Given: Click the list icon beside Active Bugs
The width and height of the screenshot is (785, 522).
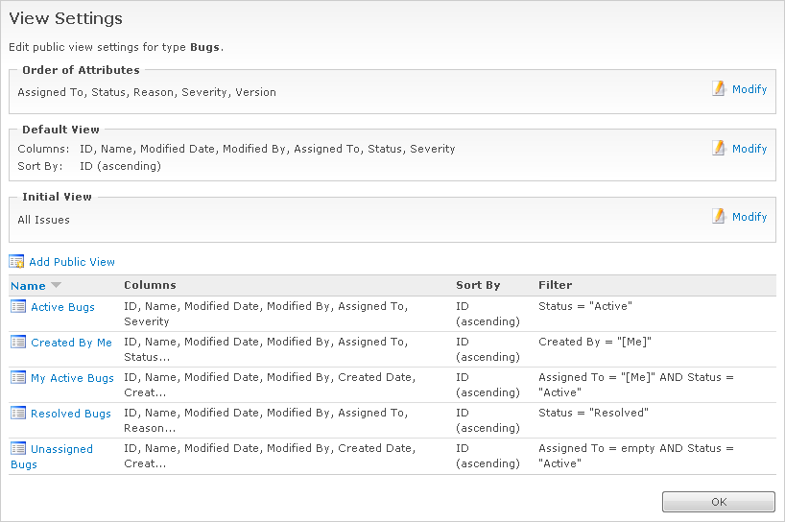Looking at the screenshot, I should [18, 306].
